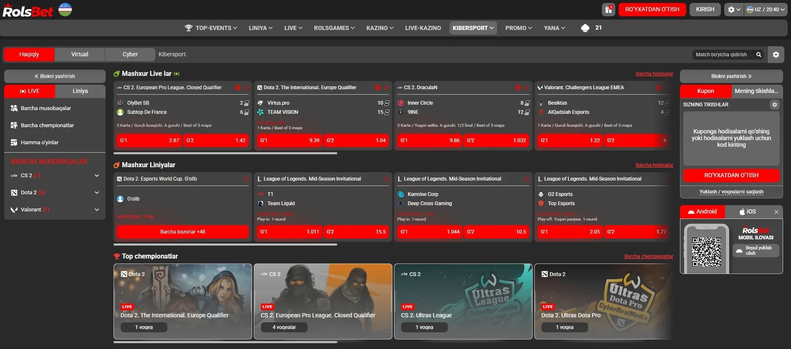Click the Inner Circle team logo

[401, 103]
